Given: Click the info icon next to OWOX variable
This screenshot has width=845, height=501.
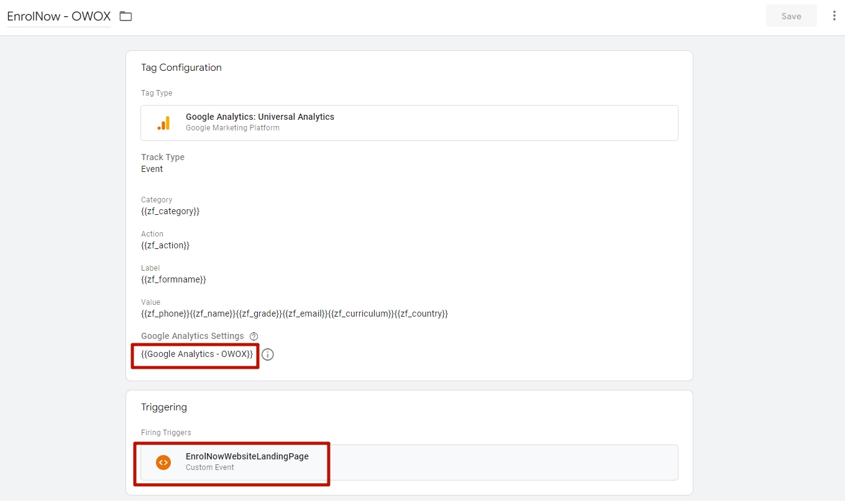Looking at the screenshot, I should point(268,354).
